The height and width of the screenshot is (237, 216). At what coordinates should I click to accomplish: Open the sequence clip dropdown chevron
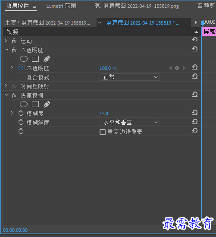pos(100,23)
